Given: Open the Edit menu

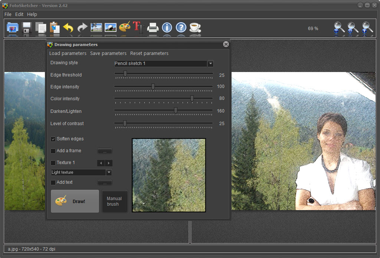Looking at the screenshot, I should coord(19,14).
